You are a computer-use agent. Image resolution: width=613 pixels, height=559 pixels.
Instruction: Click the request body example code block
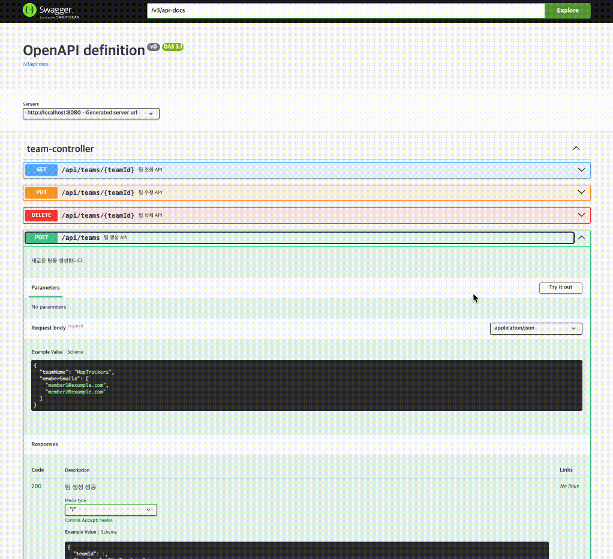306,386
